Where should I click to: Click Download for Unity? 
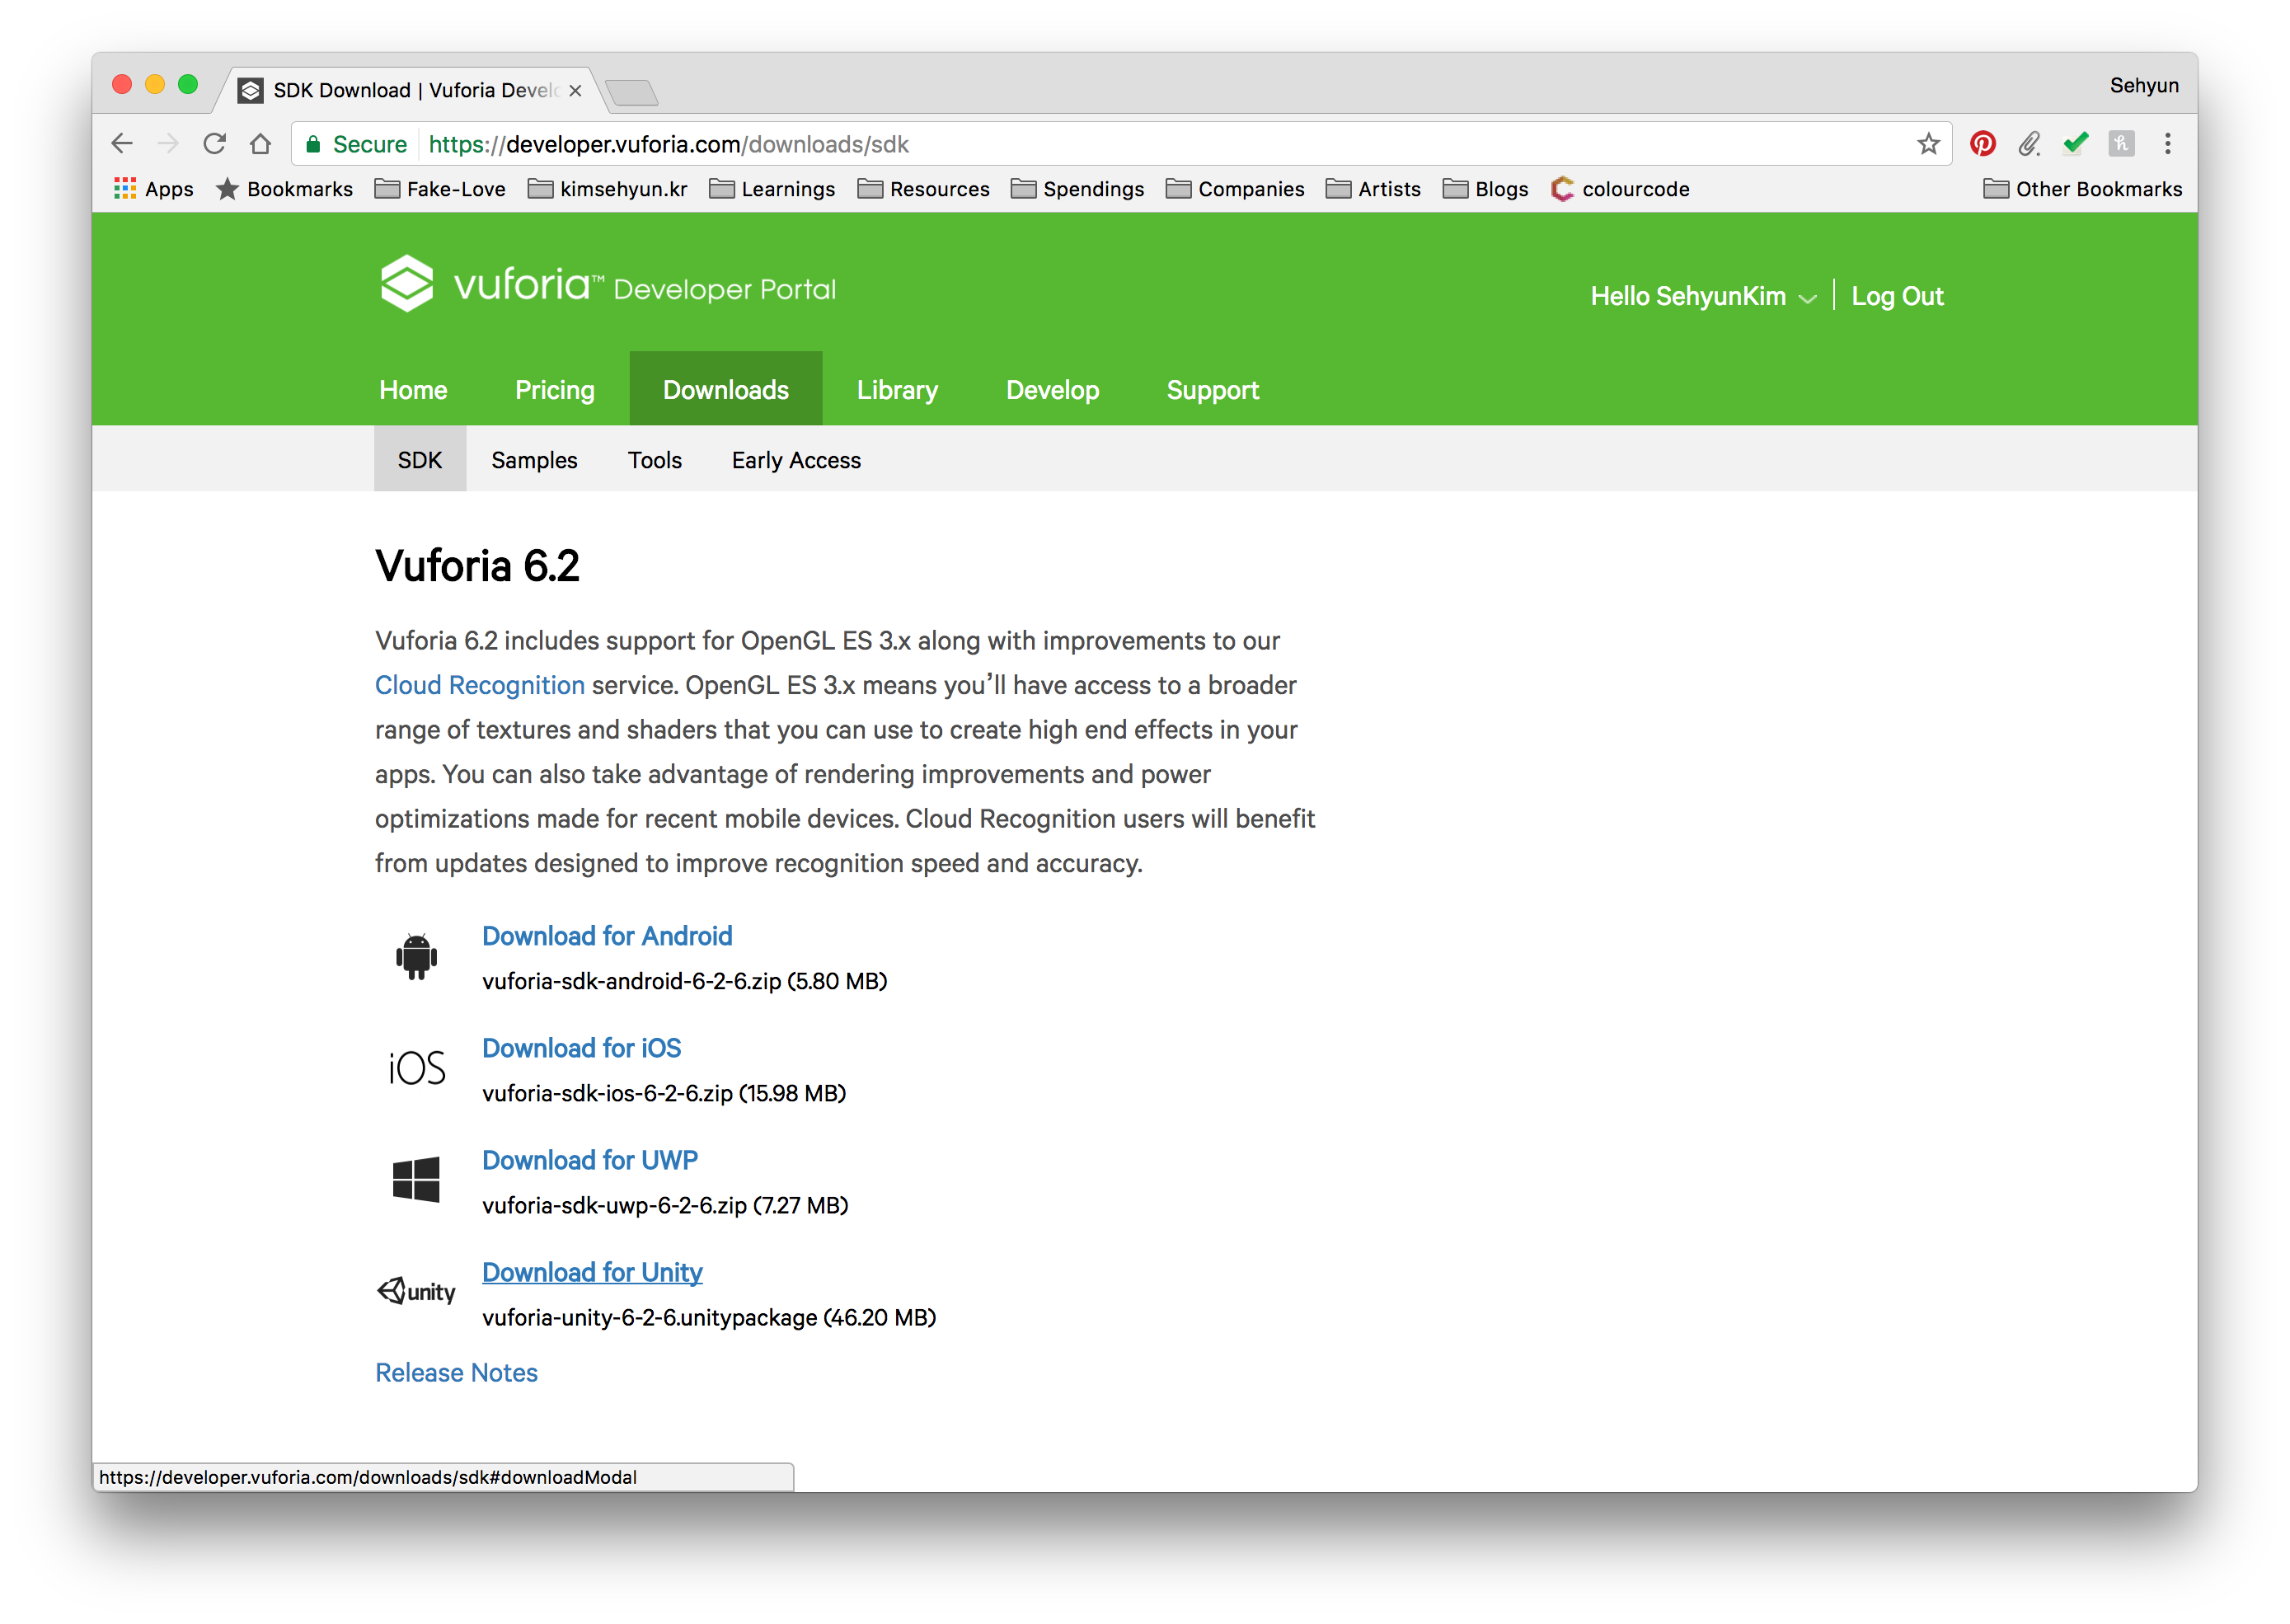click(592, 1272)
